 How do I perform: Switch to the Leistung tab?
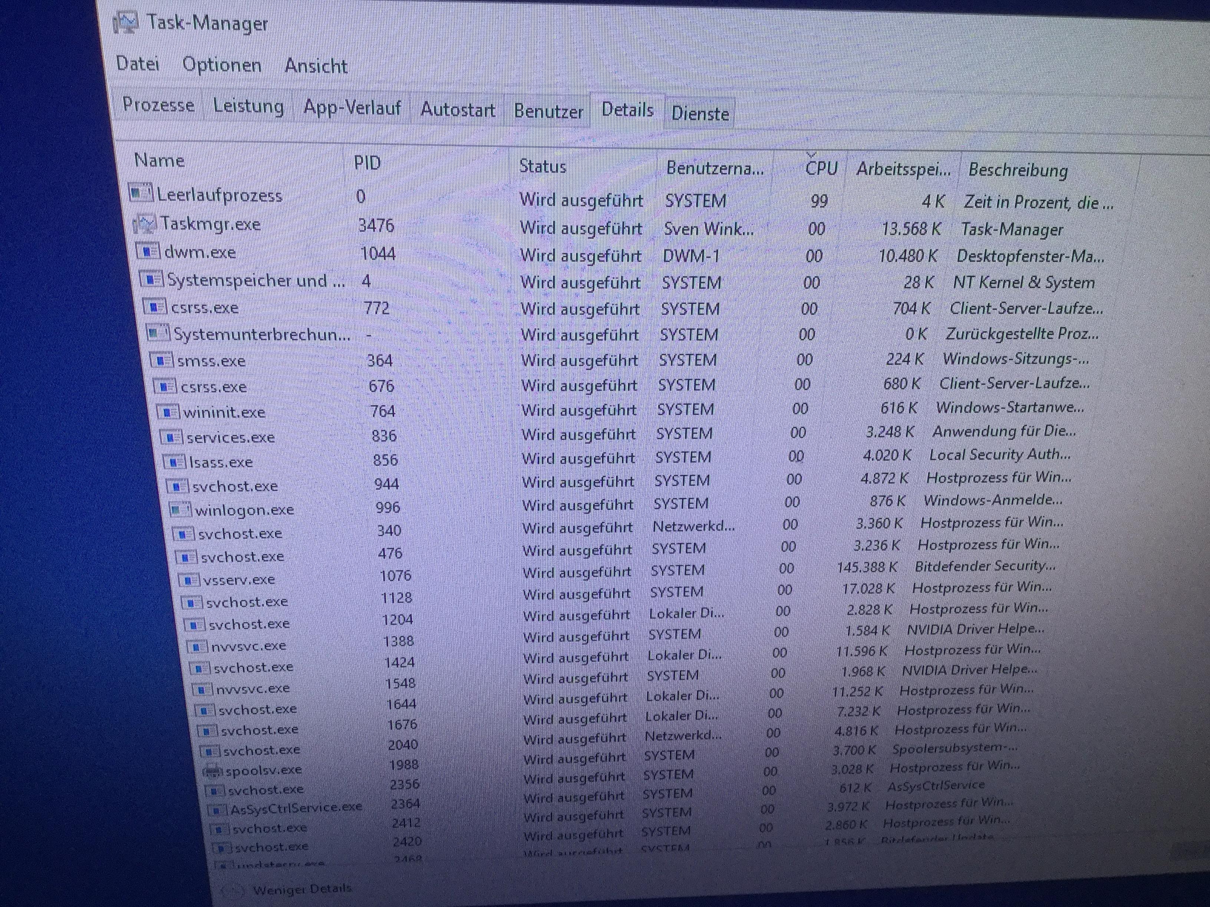(248, 106)
